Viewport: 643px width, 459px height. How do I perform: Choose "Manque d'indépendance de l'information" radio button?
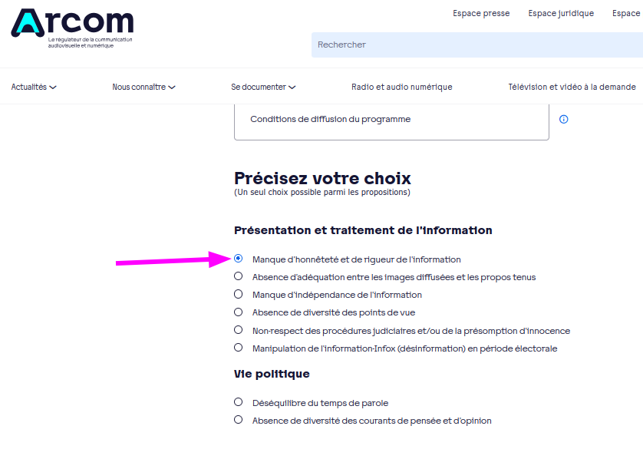pyautogui.click(x=239, y=294)
